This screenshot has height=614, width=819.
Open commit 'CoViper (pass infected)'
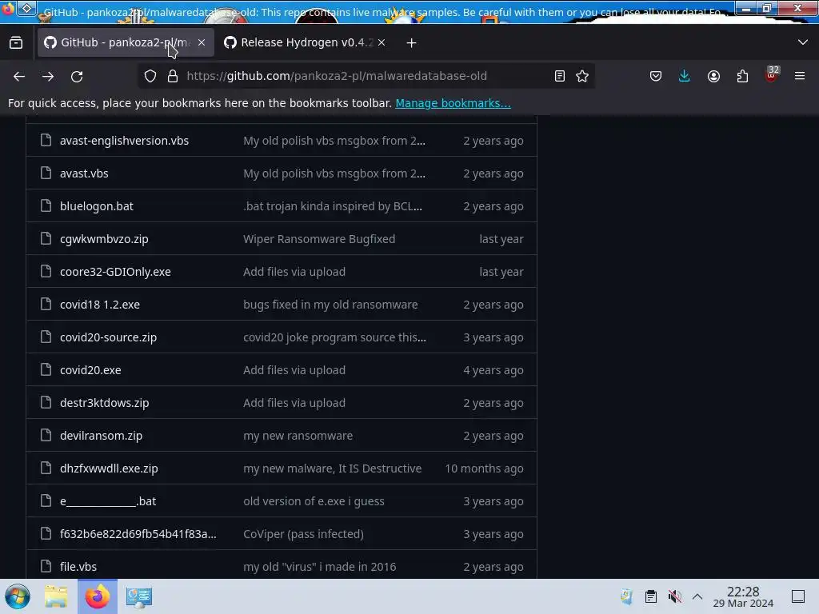[x=303, y=534]
